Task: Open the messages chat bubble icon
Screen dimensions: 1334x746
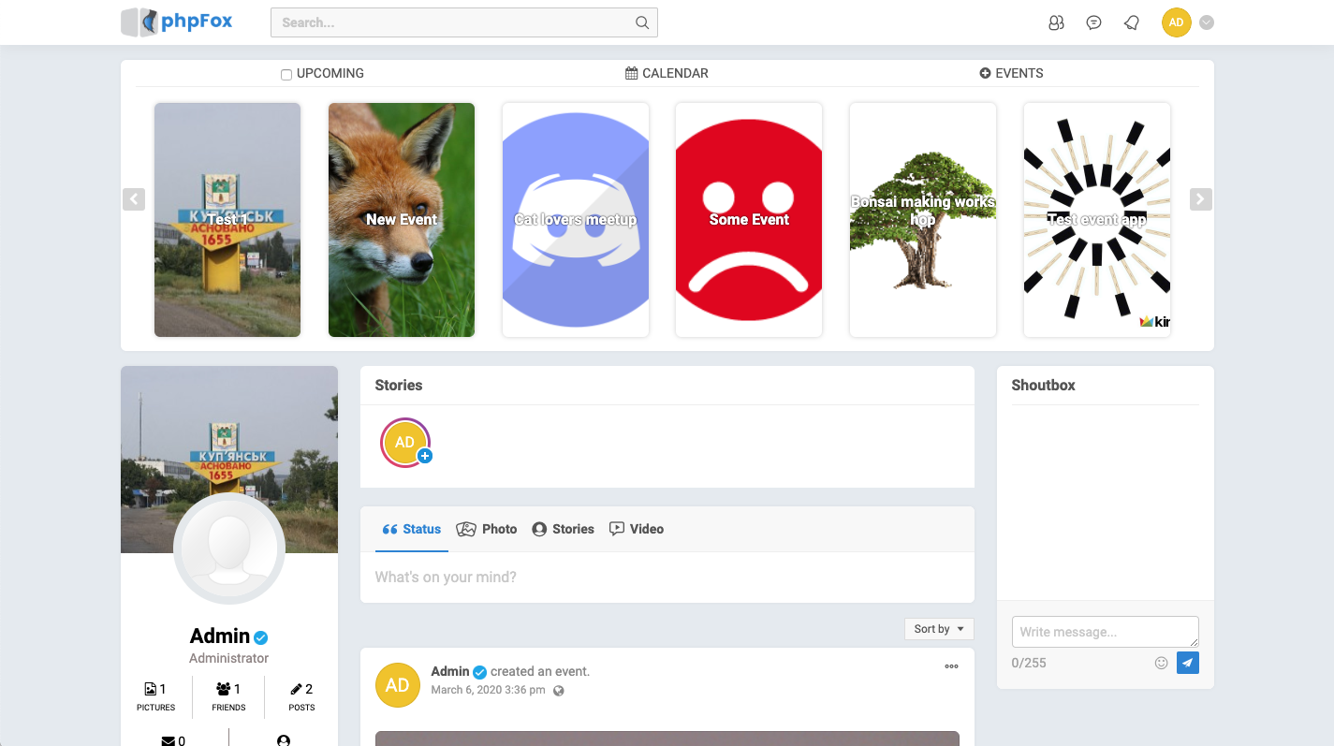Action: point(1093,23)
